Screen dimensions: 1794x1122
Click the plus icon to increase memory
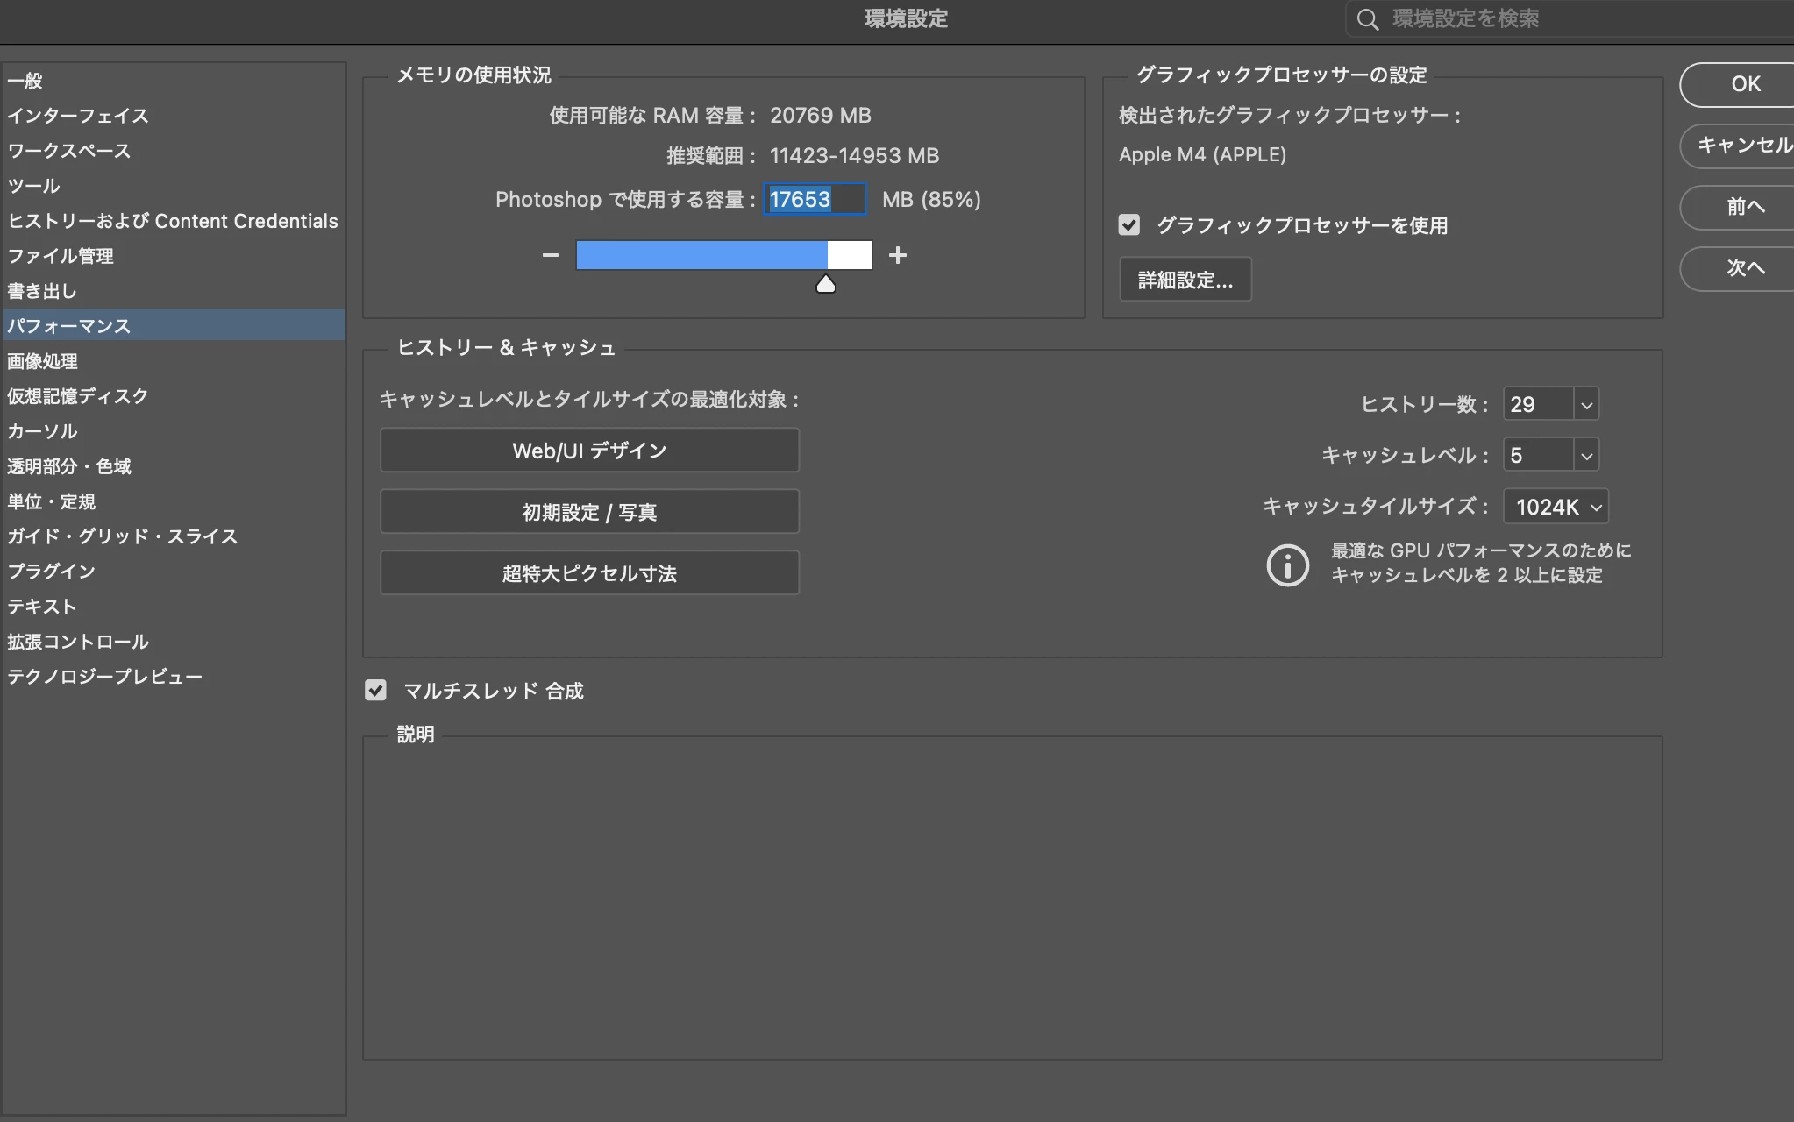point(897,255)
